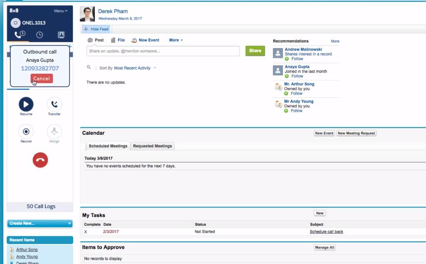Click the 2/3/2017 task date

click(111, 232)
